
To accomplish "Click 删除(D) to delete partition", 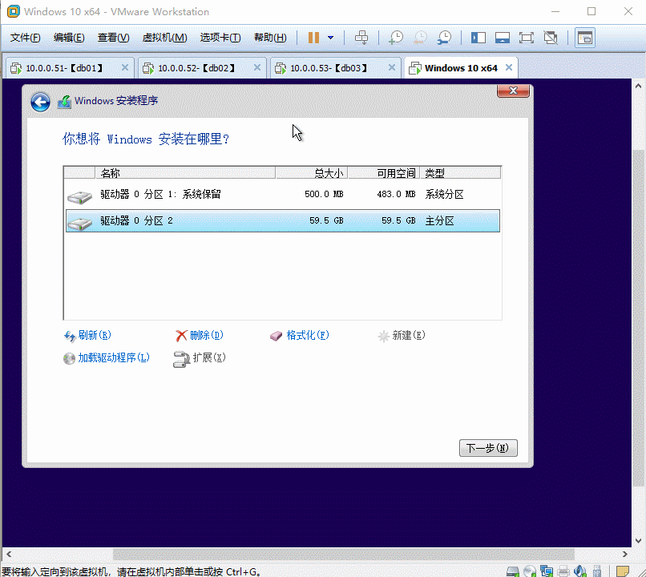I will [200, 336].
